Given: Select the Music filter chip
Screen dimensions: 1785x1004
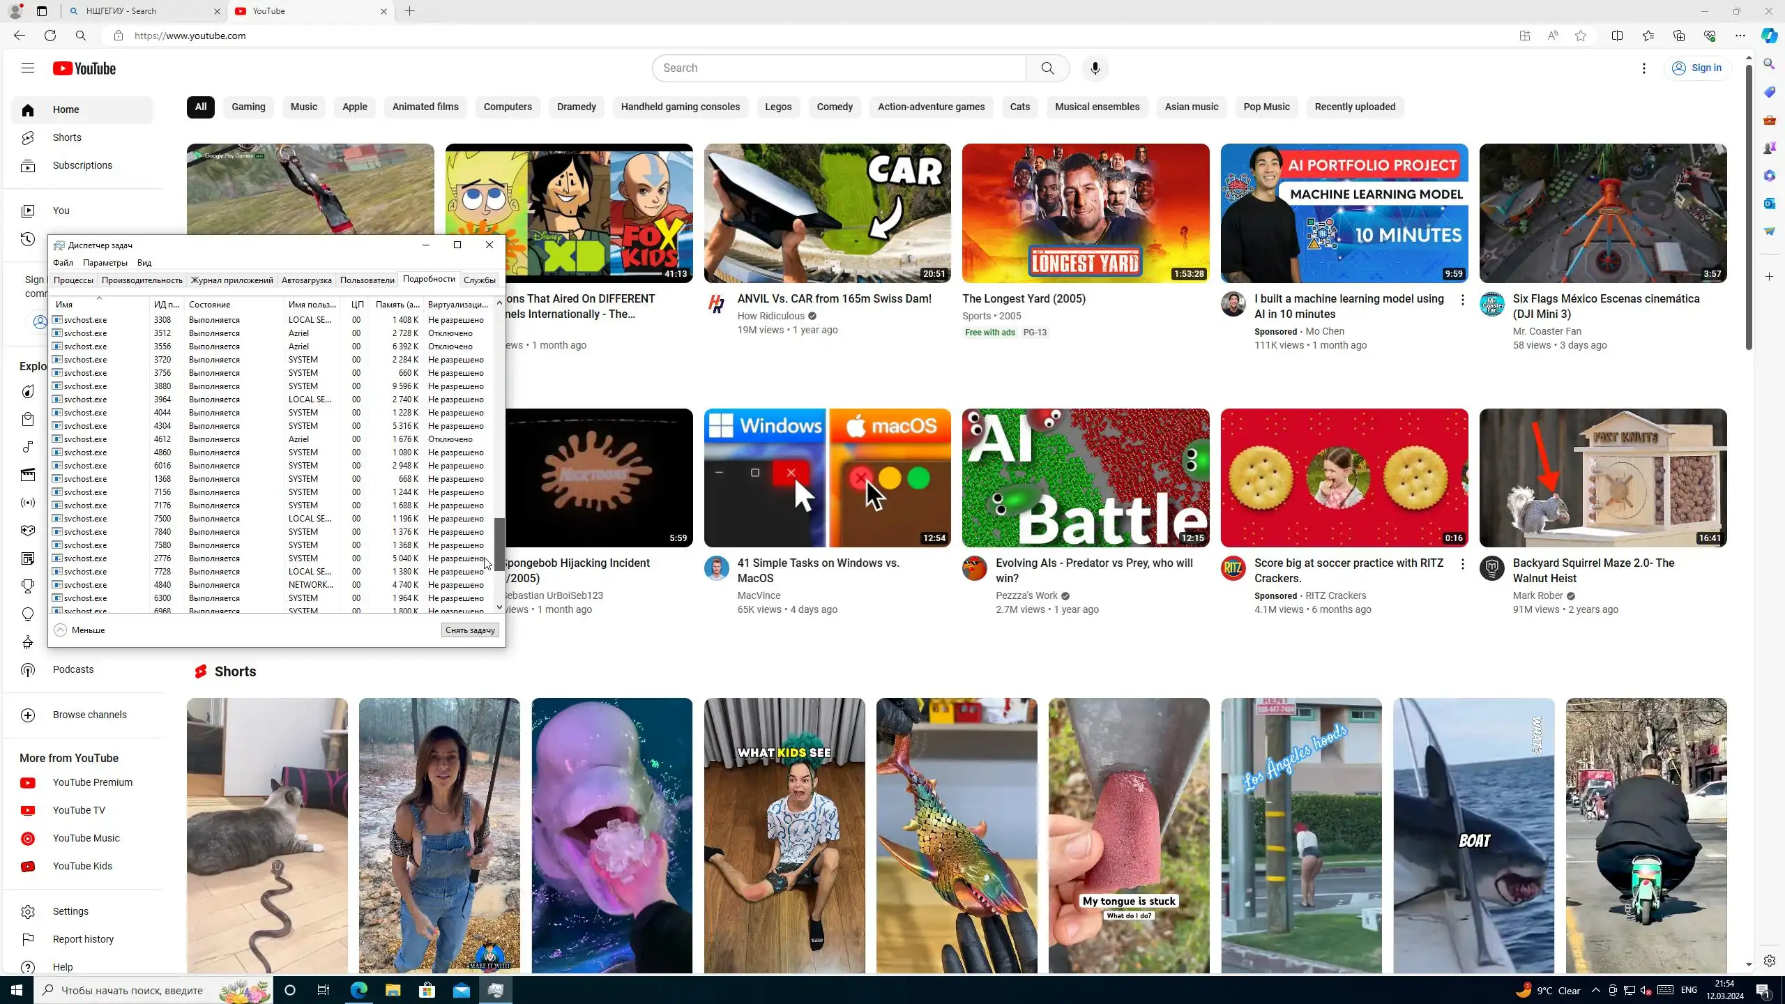Looking at the screenshot, I should tap(303, 107).
